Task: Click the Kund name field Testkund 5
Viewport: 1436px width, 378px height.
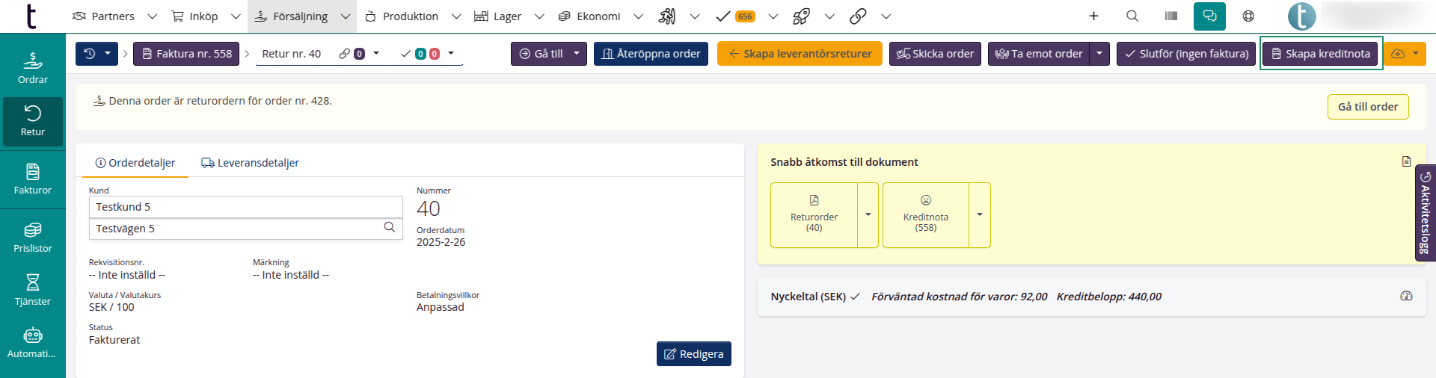Action: tap(245, 207)
